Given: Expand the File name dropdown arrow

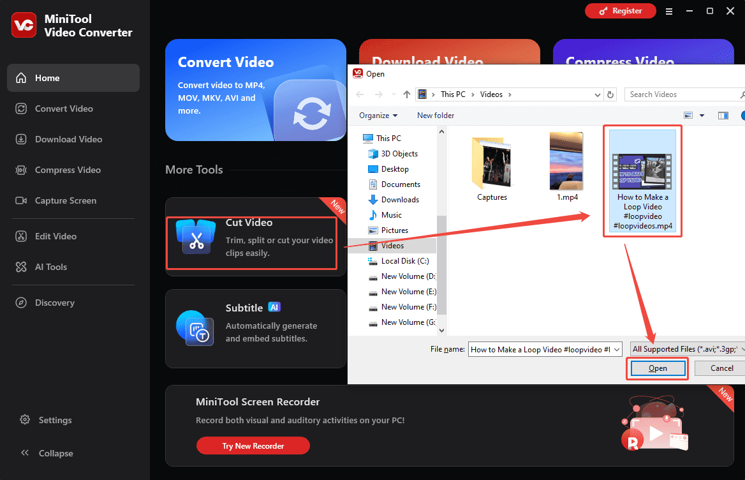Looking at the screenshot, I should pyautogui.click(x=617, y=349).
